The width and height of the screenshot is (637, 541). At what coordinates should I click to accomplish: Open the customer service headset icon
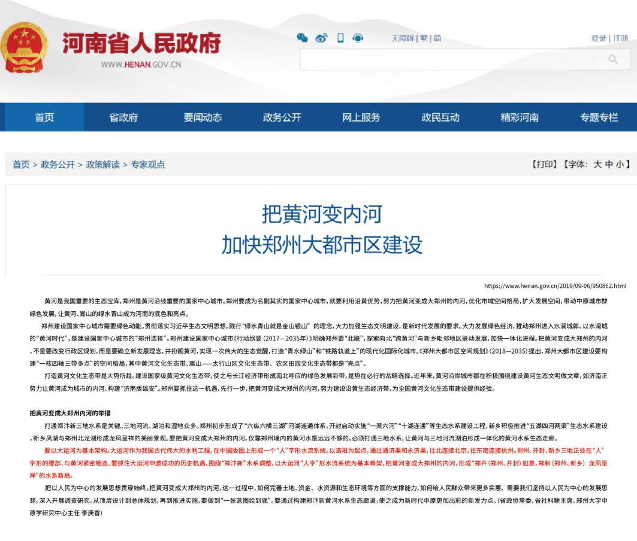click(358, 38)
